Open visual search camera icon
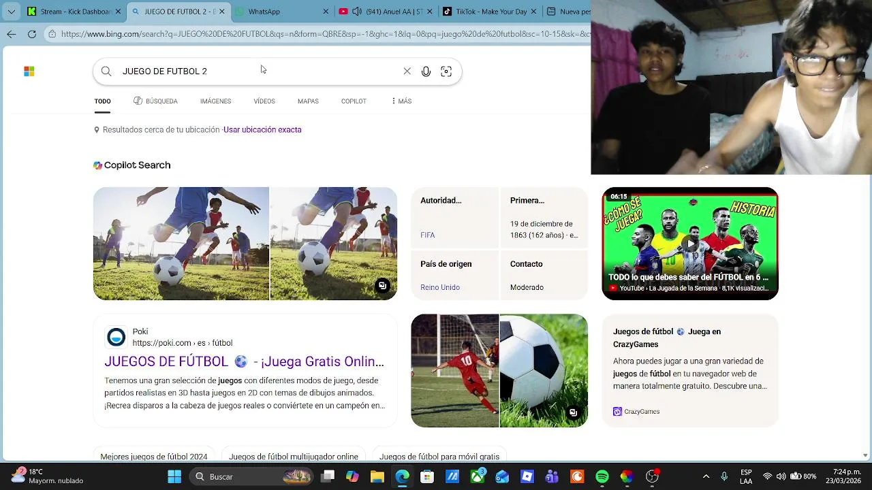The image size is (872, 490). (446, 71)
